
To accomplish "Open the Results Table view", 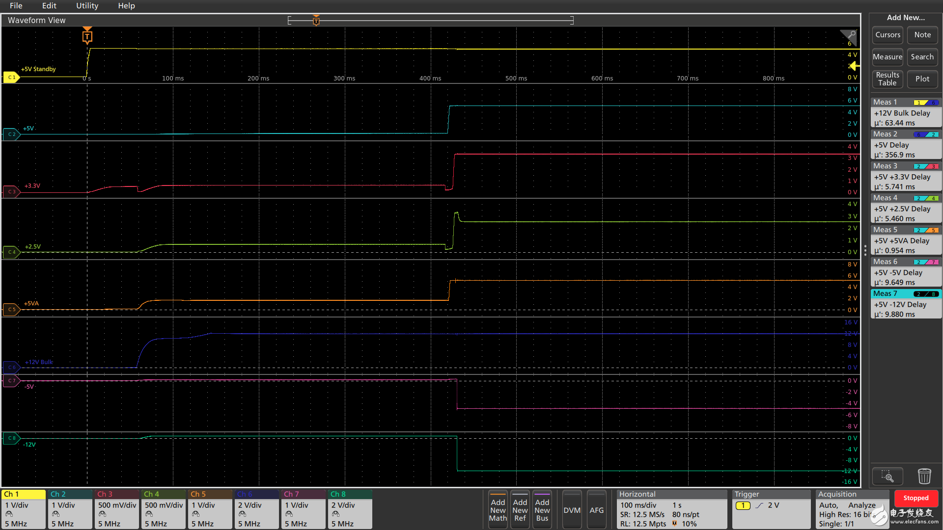I will [888, 79].
